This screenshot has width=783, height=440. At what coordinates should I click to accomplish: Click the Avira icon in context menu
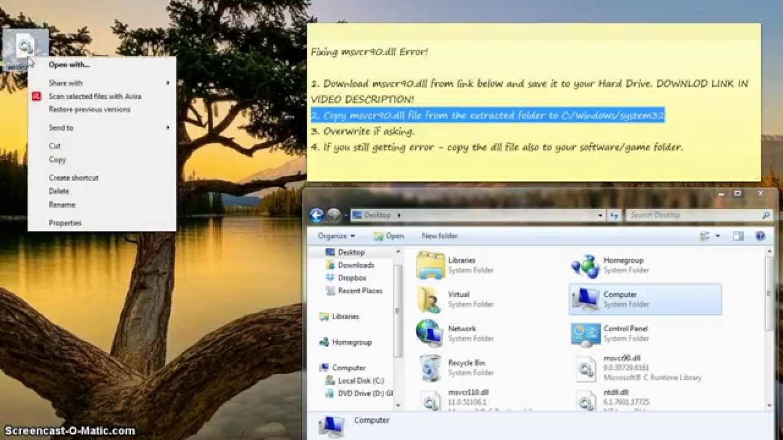[37, 97]
